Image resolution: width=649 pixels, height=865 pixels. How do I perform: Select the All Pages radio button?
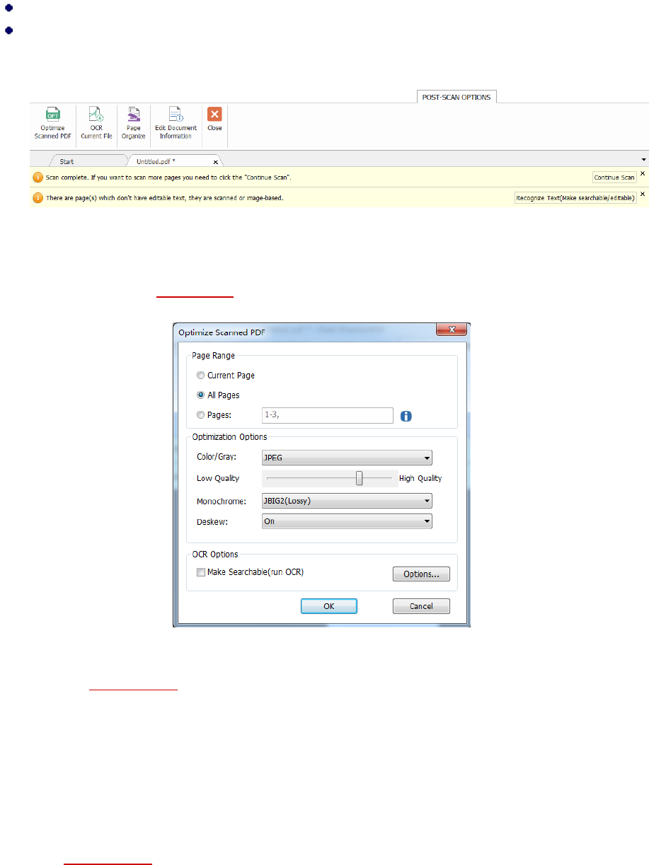click(201, 395)
